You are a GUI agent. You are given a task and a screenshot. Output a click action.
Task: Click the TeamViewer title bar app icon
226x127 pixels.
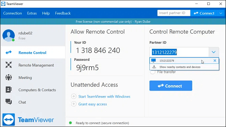pyautogui.click(x=3, y=4)
